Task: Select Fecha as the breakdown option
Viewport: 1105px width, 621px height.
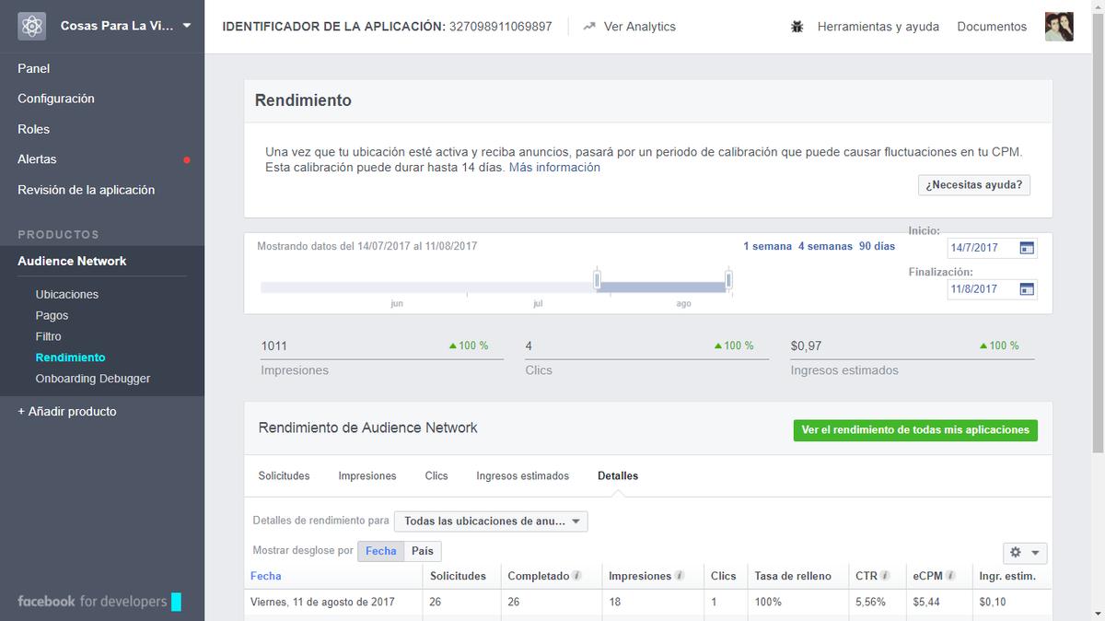Action: tap(380, 551)
